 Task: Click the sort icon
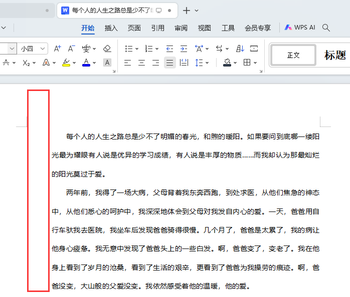coord(240,48)
